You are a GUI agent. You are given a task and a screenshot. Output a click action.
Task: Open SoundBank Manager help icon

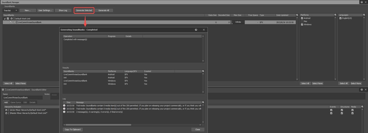coord(361,2)
